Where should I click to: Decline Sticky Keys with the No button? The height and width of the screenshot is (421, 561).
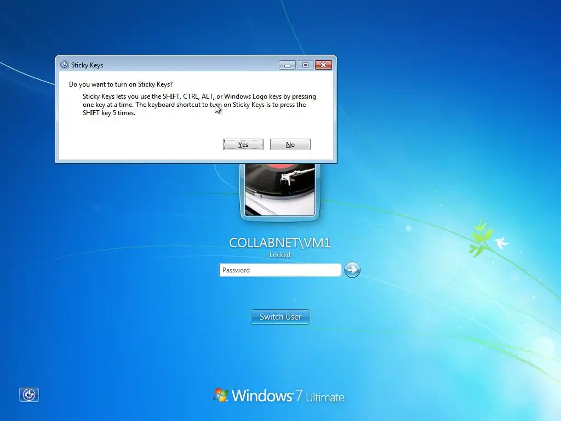click(x=290, y=144)
